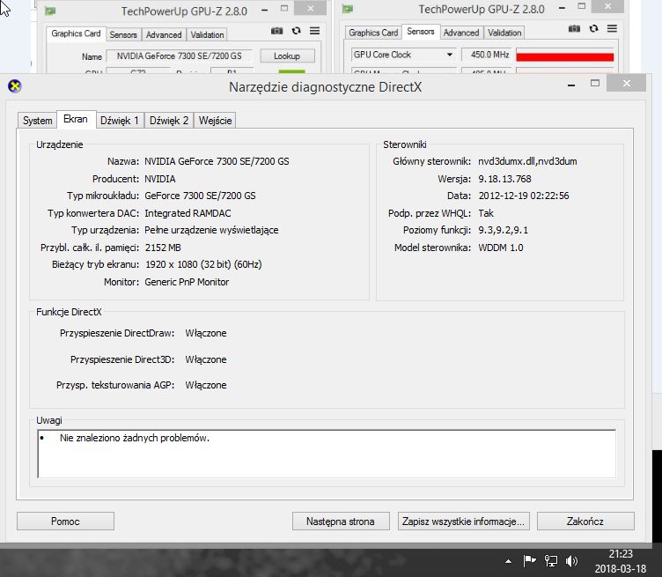
Task: Click the right GPU-Z window app icon
Action: 348,9
